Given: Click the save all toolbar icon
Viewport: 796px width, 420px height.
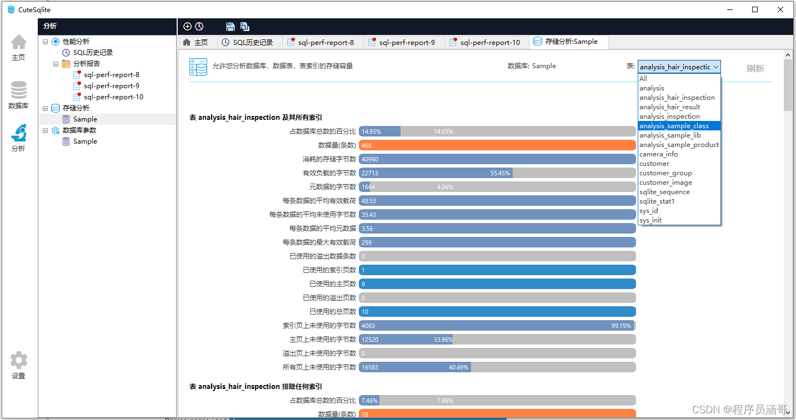Looking at the screenshot, I should click(245, 27).
